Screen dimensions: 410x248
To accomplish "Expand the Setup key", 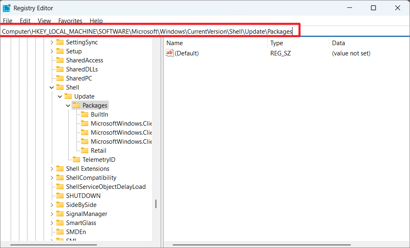I will pyautogui.click(x=52, y=51).
